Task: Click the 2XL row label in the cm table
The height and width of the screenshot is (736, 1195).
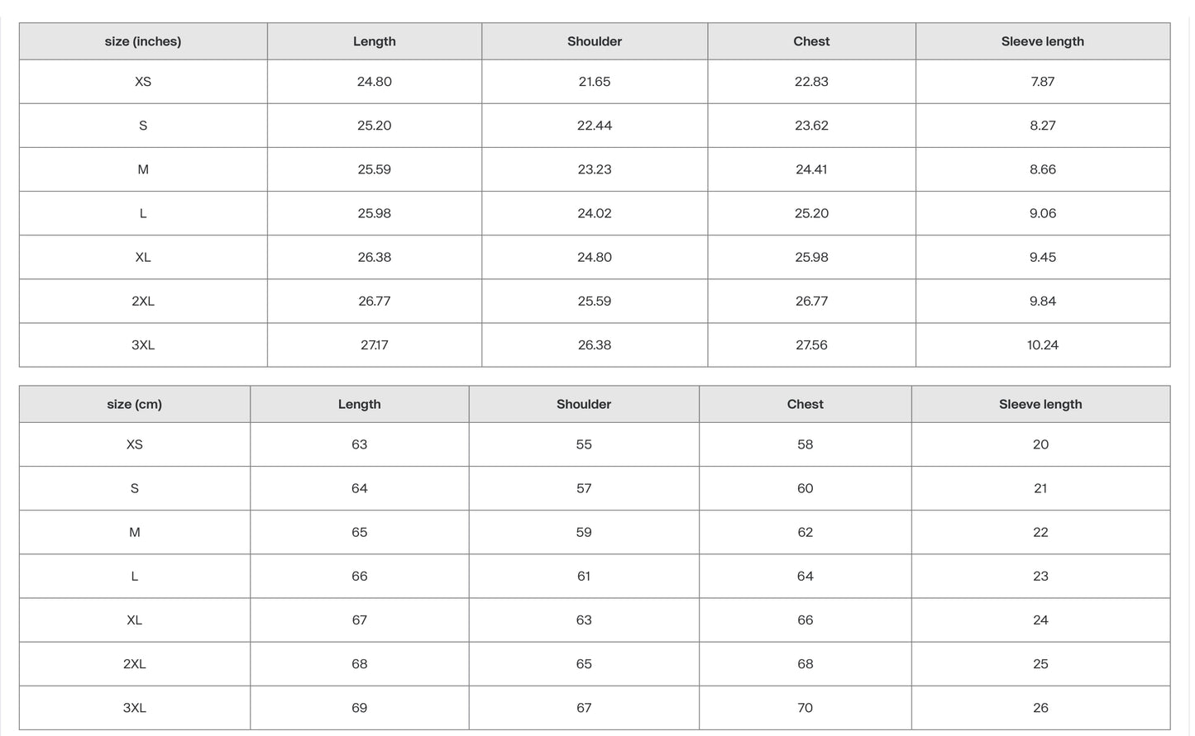Action: [x=134, y=664]
